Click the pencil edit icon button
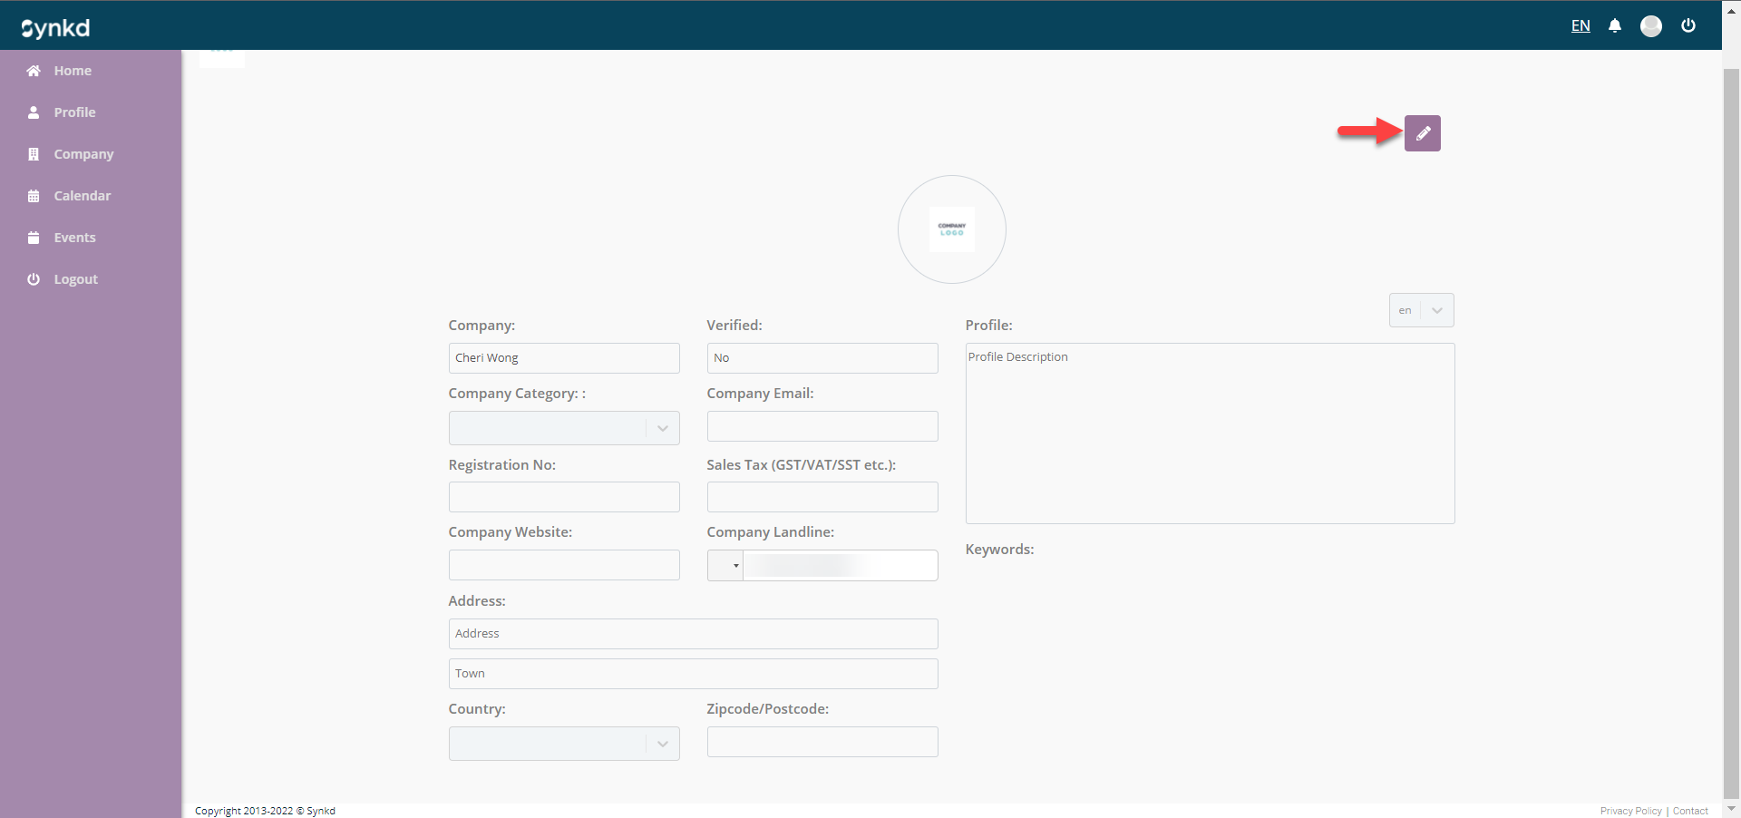The height and width of the screenshot is (818, 1741). point(1422,133)
